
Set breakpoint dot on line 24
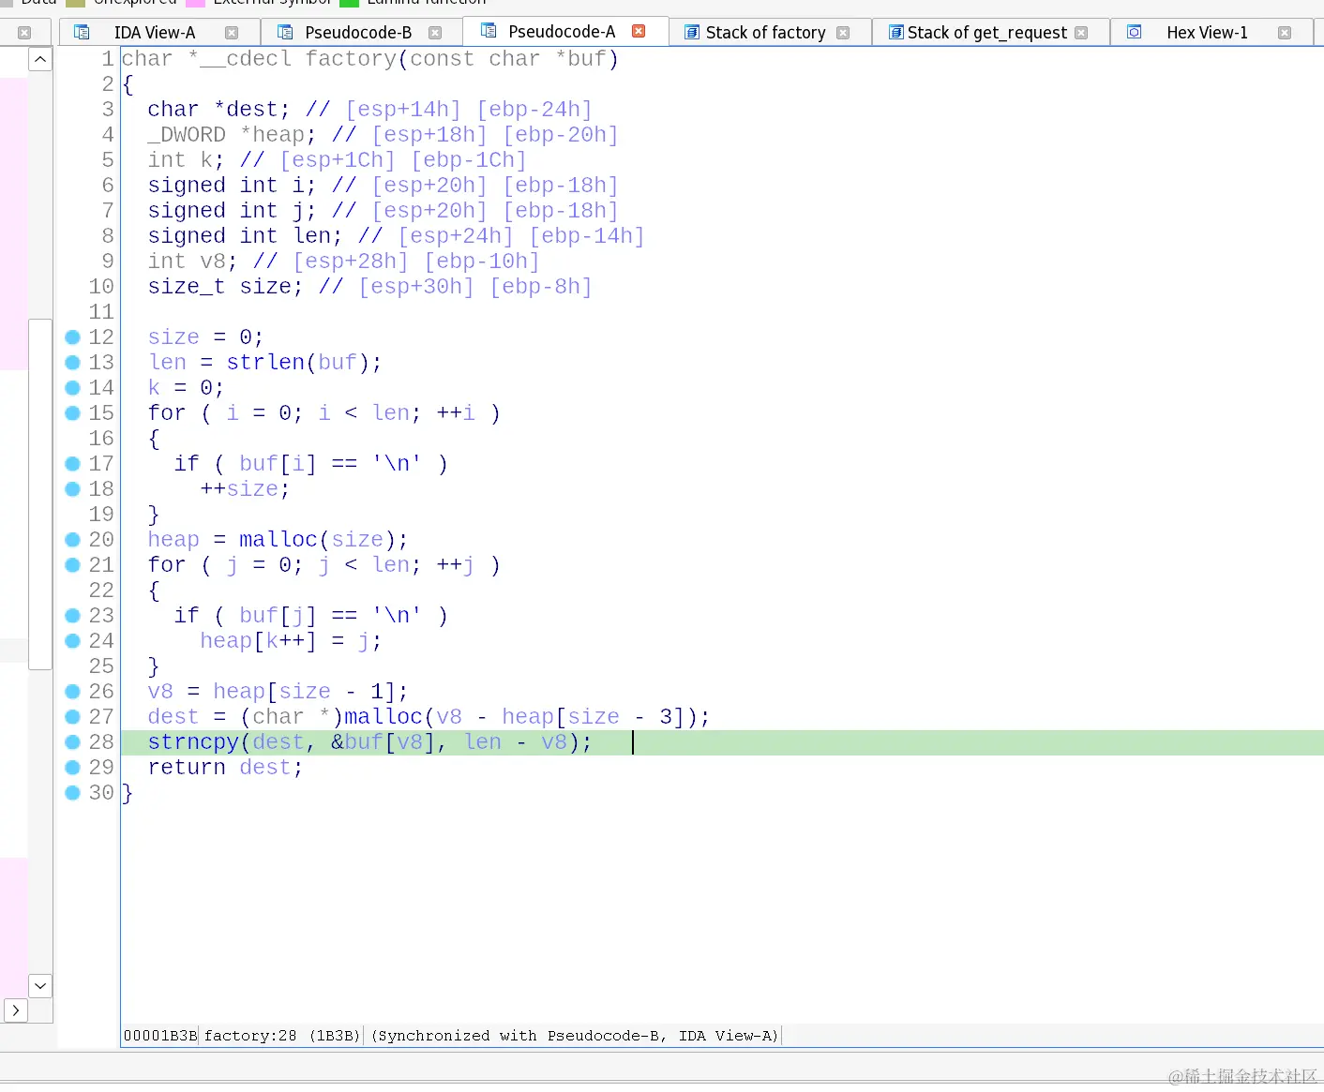click(72, 641)
